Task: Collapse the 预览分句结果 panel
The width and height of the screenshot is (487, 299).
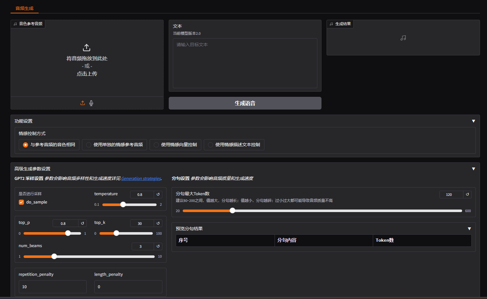Action: click(x=469, y=229)
